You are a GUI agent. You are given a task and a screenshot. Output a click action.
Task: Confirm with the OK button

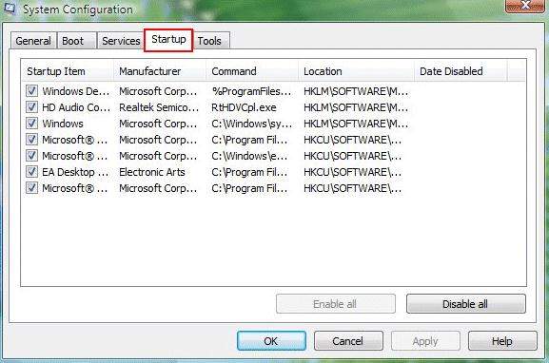[x=271, y=341]
